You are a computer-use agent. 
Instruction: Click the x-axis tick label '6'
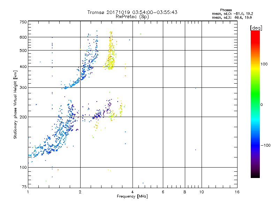tap(163, 192)
